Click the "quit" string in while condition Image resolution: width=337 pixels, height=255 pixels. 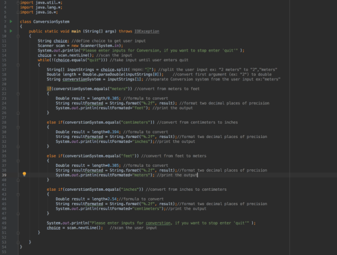point(94,60)
